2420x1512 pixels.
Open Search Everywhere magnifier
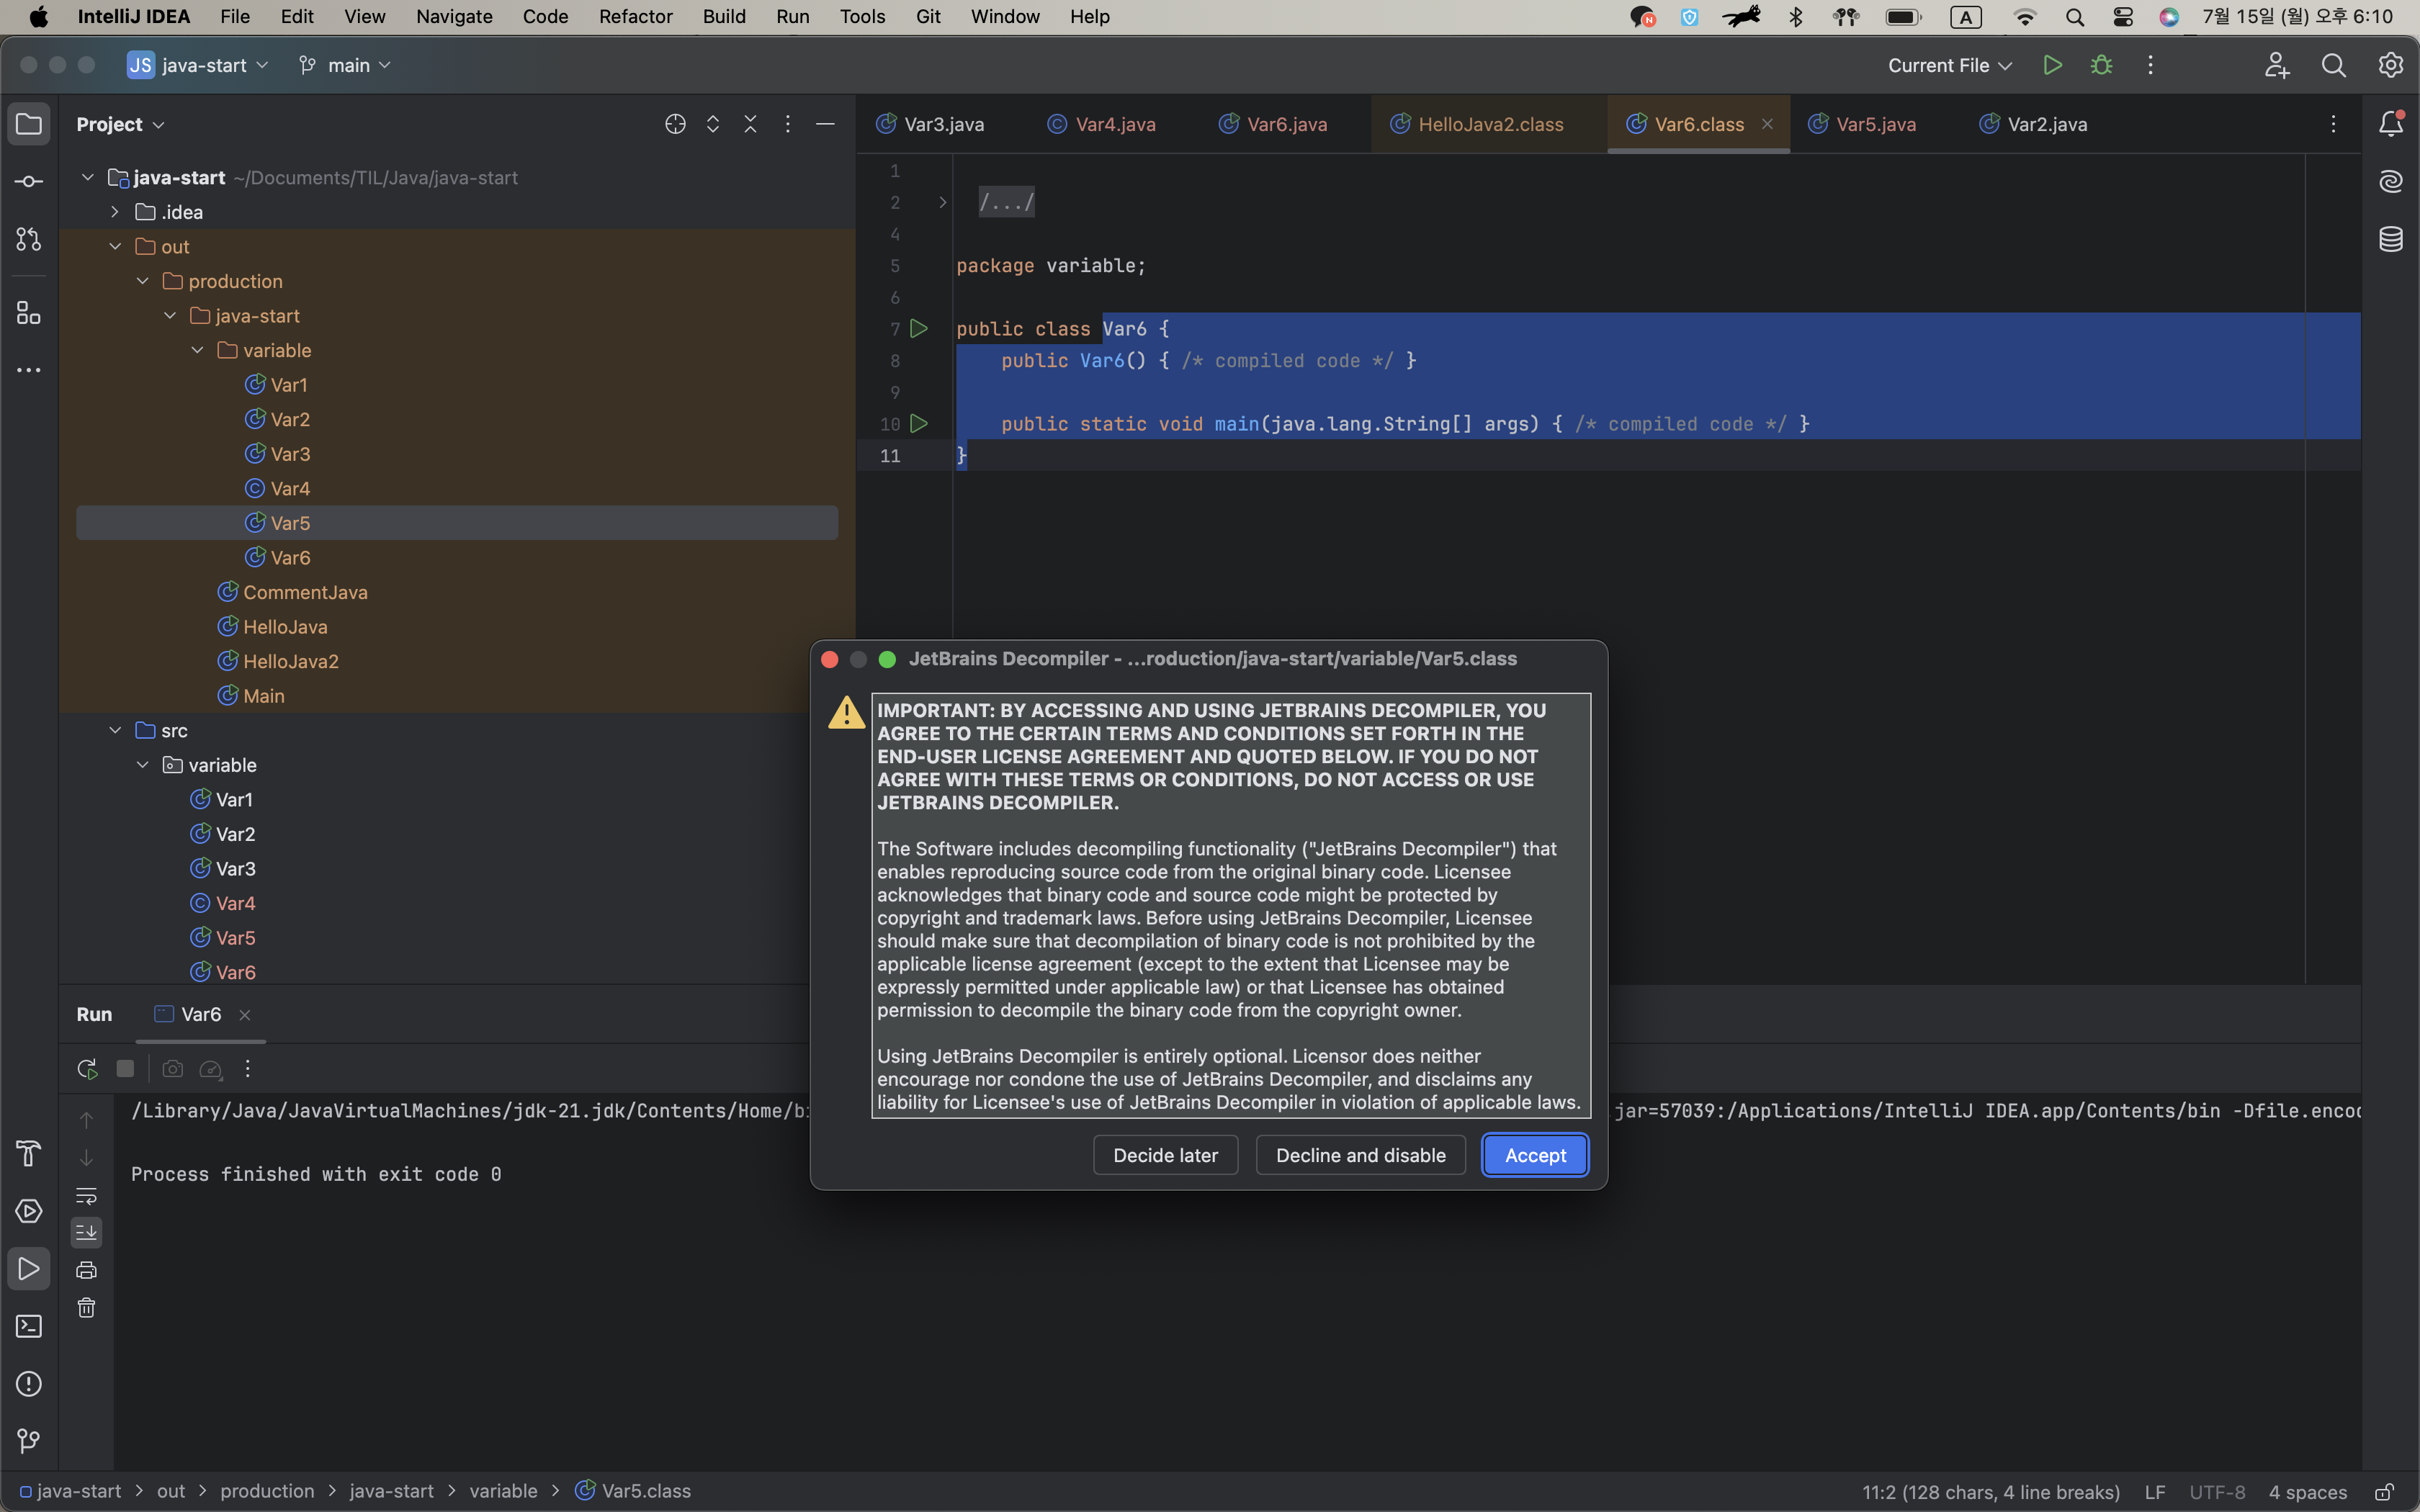[x=2333, y=65]
